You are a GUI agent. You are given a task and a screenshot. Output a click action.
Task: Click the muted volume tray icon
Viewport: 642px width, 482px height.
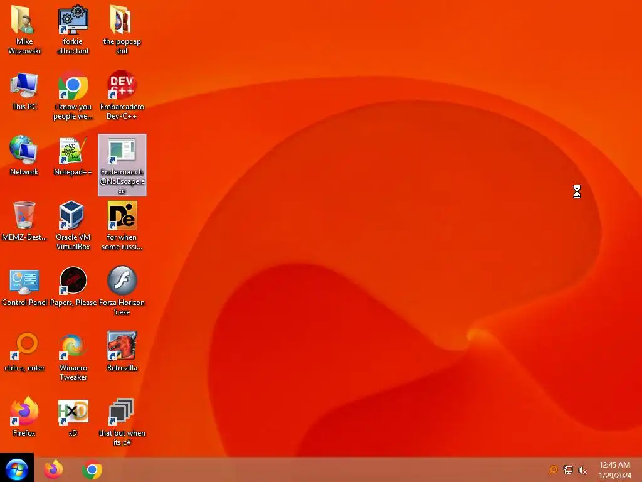click(x=582, y=469)
